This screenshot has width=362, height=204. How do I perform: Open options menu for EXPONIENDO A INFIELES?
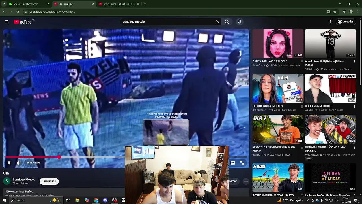point(302,107)
